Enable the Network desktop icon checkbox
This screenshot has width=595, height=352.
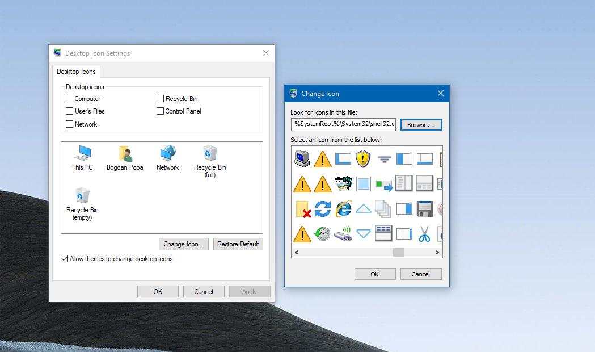click(x=69, y=124)
